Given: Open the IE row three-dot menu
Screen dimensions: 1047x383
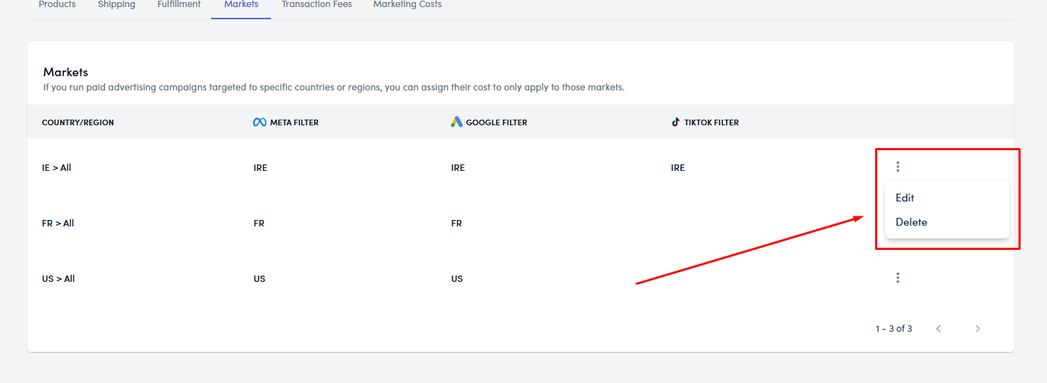Looking at the screenshot, I should click(897, 167).
